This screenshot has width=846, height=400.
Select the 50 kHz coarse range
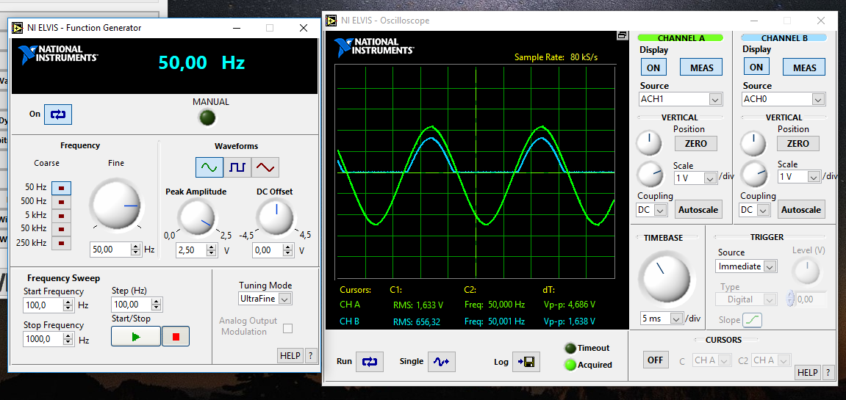pos(61,229)
